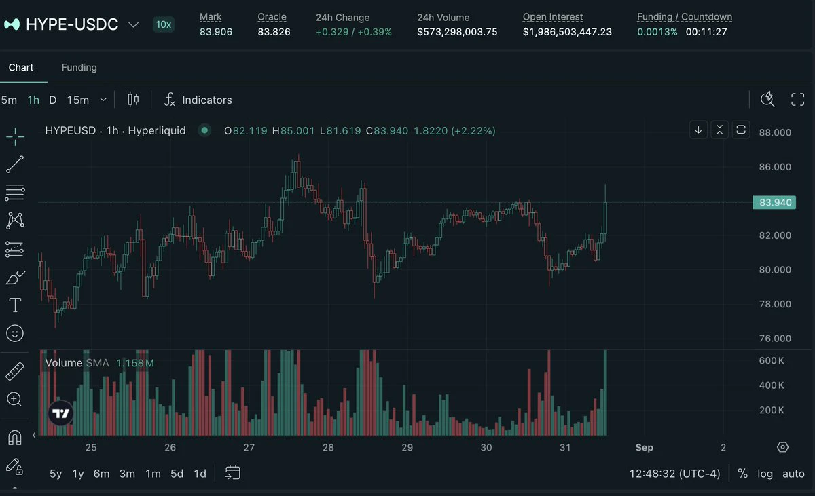
Task: Activate the zoom in tool
Action: point(15,399)
